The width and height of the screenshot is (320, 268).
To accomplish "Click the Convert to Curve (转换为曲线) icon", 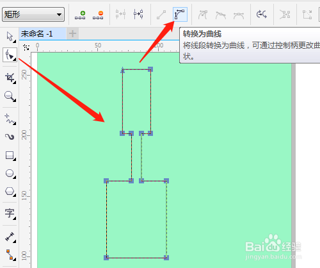I will point(180,15).
